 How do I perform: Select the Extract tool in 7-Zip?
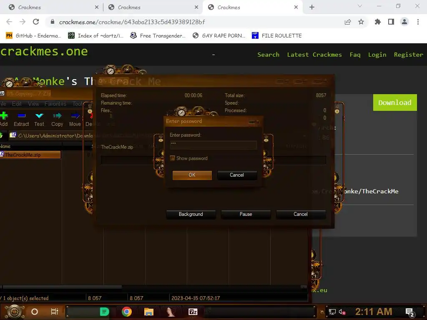(21, 116)
